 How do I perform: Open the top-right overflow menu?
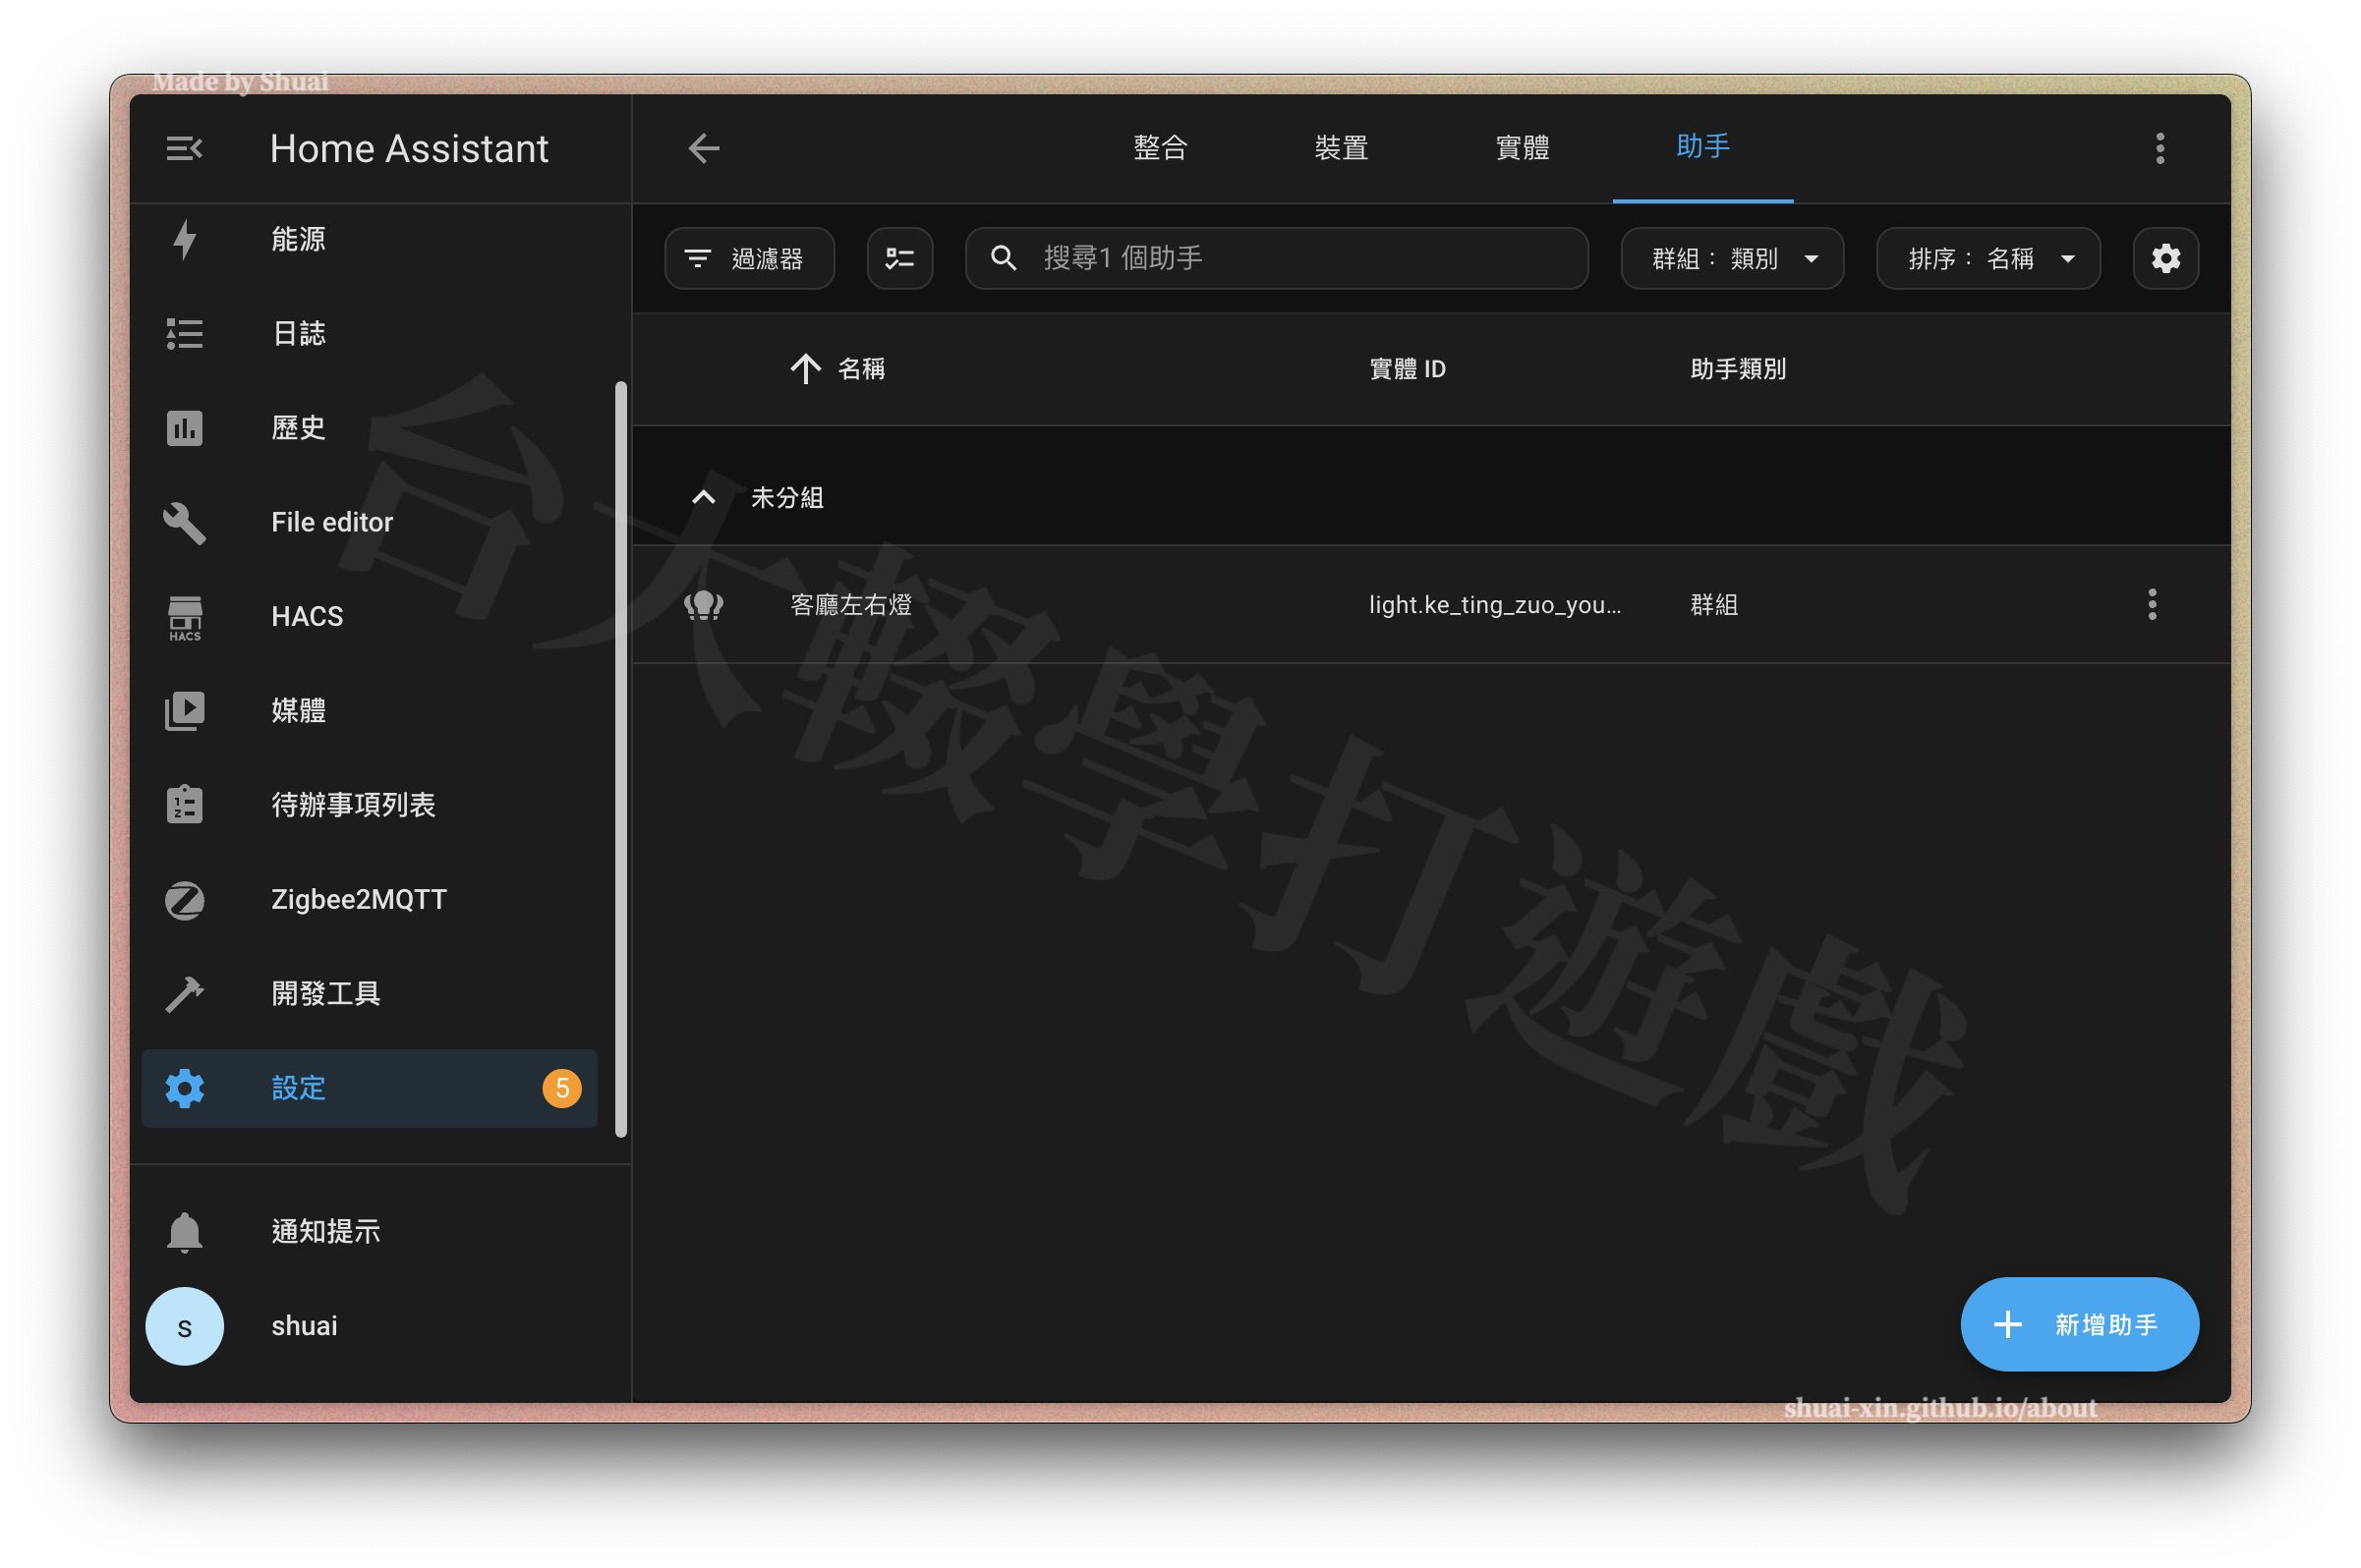coord(2159,149)
